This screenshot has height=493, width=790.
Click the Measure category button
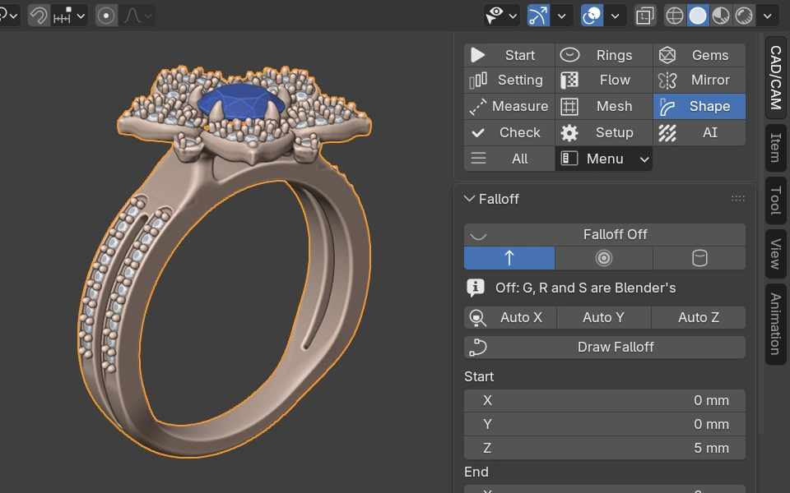click(x=509, y=106)
